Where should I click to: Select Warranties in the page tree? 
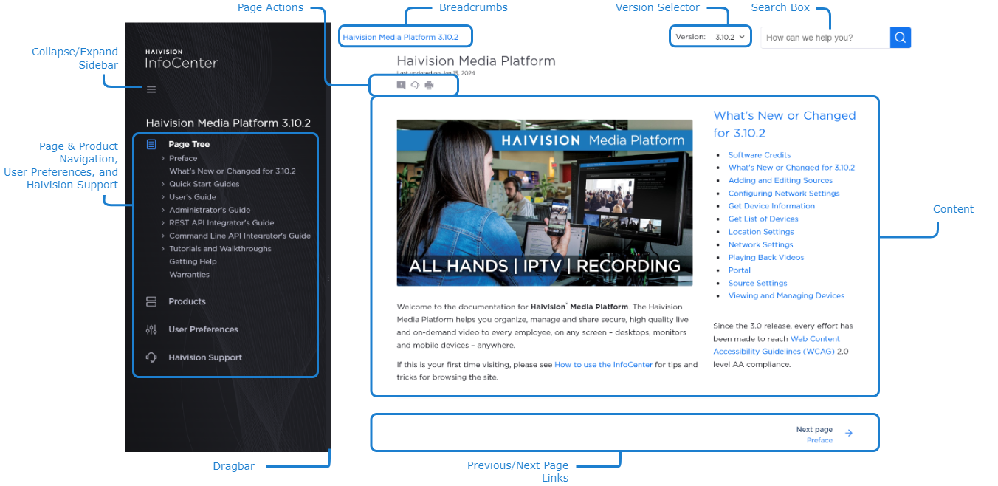[189, 275]
